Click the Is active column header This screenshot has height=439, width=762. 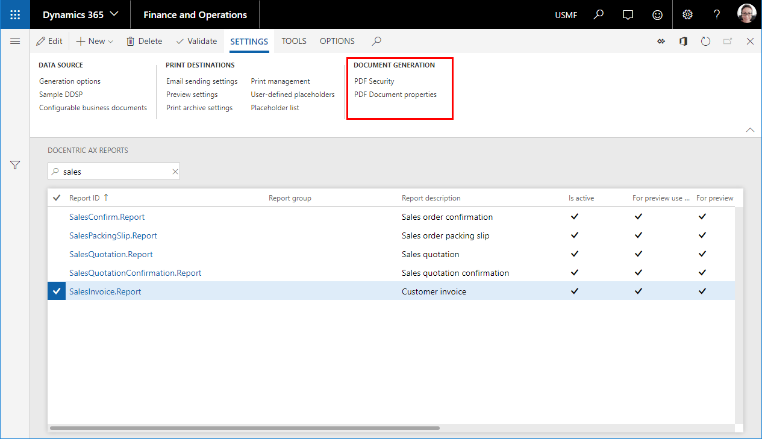[x=581, y=198]
